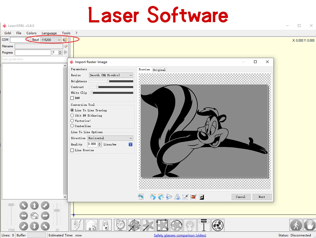316x238 pixels.
Task: Tick the Line Preview checkbox
Action: [72, 150]
